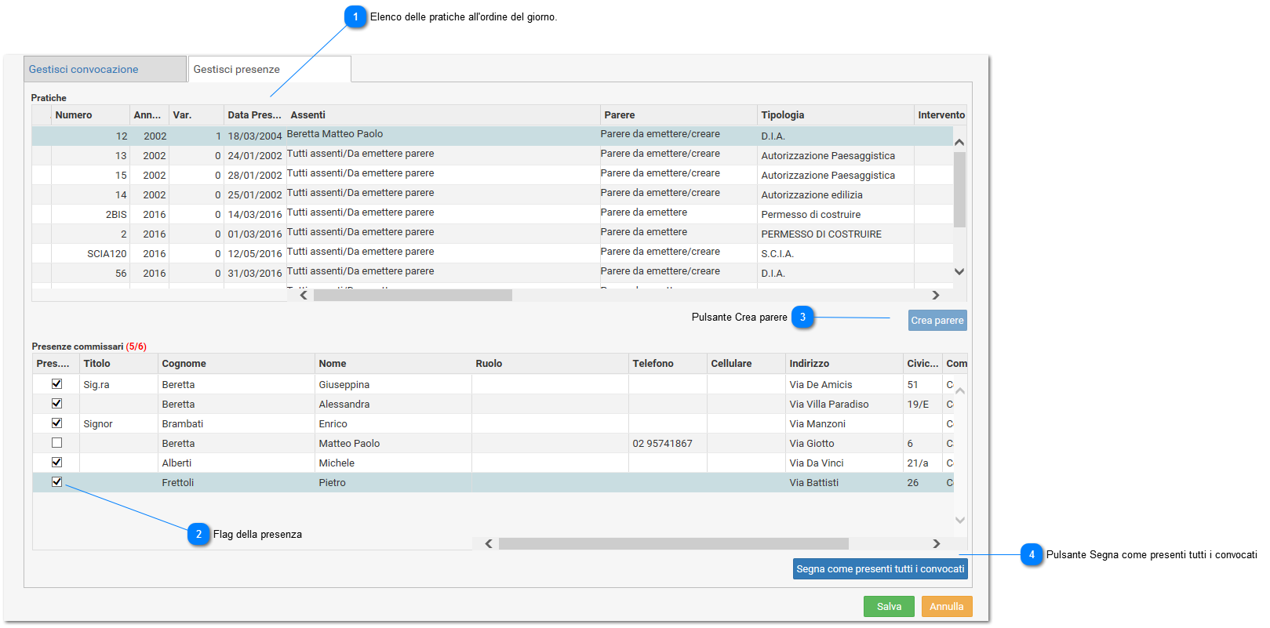Click the Ruolo column header

(x=550, y=363)
